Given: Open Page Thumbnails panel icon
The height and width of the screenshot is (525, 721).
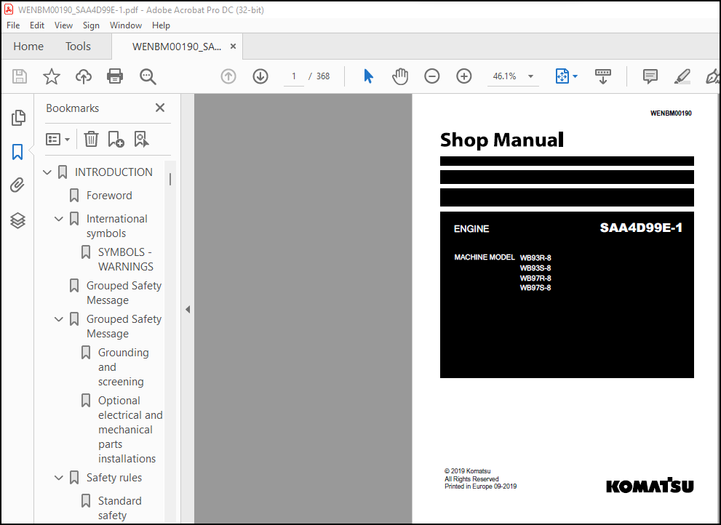Looking at the screenshot, I should [x=18, y=118].
